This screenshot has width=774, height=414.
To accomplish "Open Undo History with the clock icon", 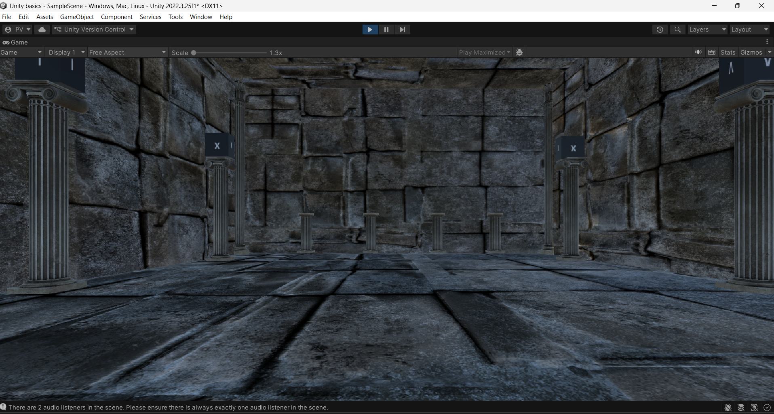I will pos(660,30).
